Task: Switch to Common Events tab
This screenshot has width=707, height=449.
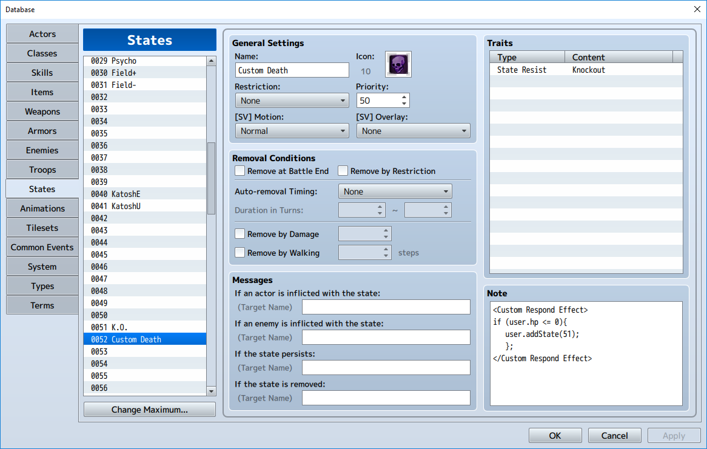Action: tap(42, 247)
